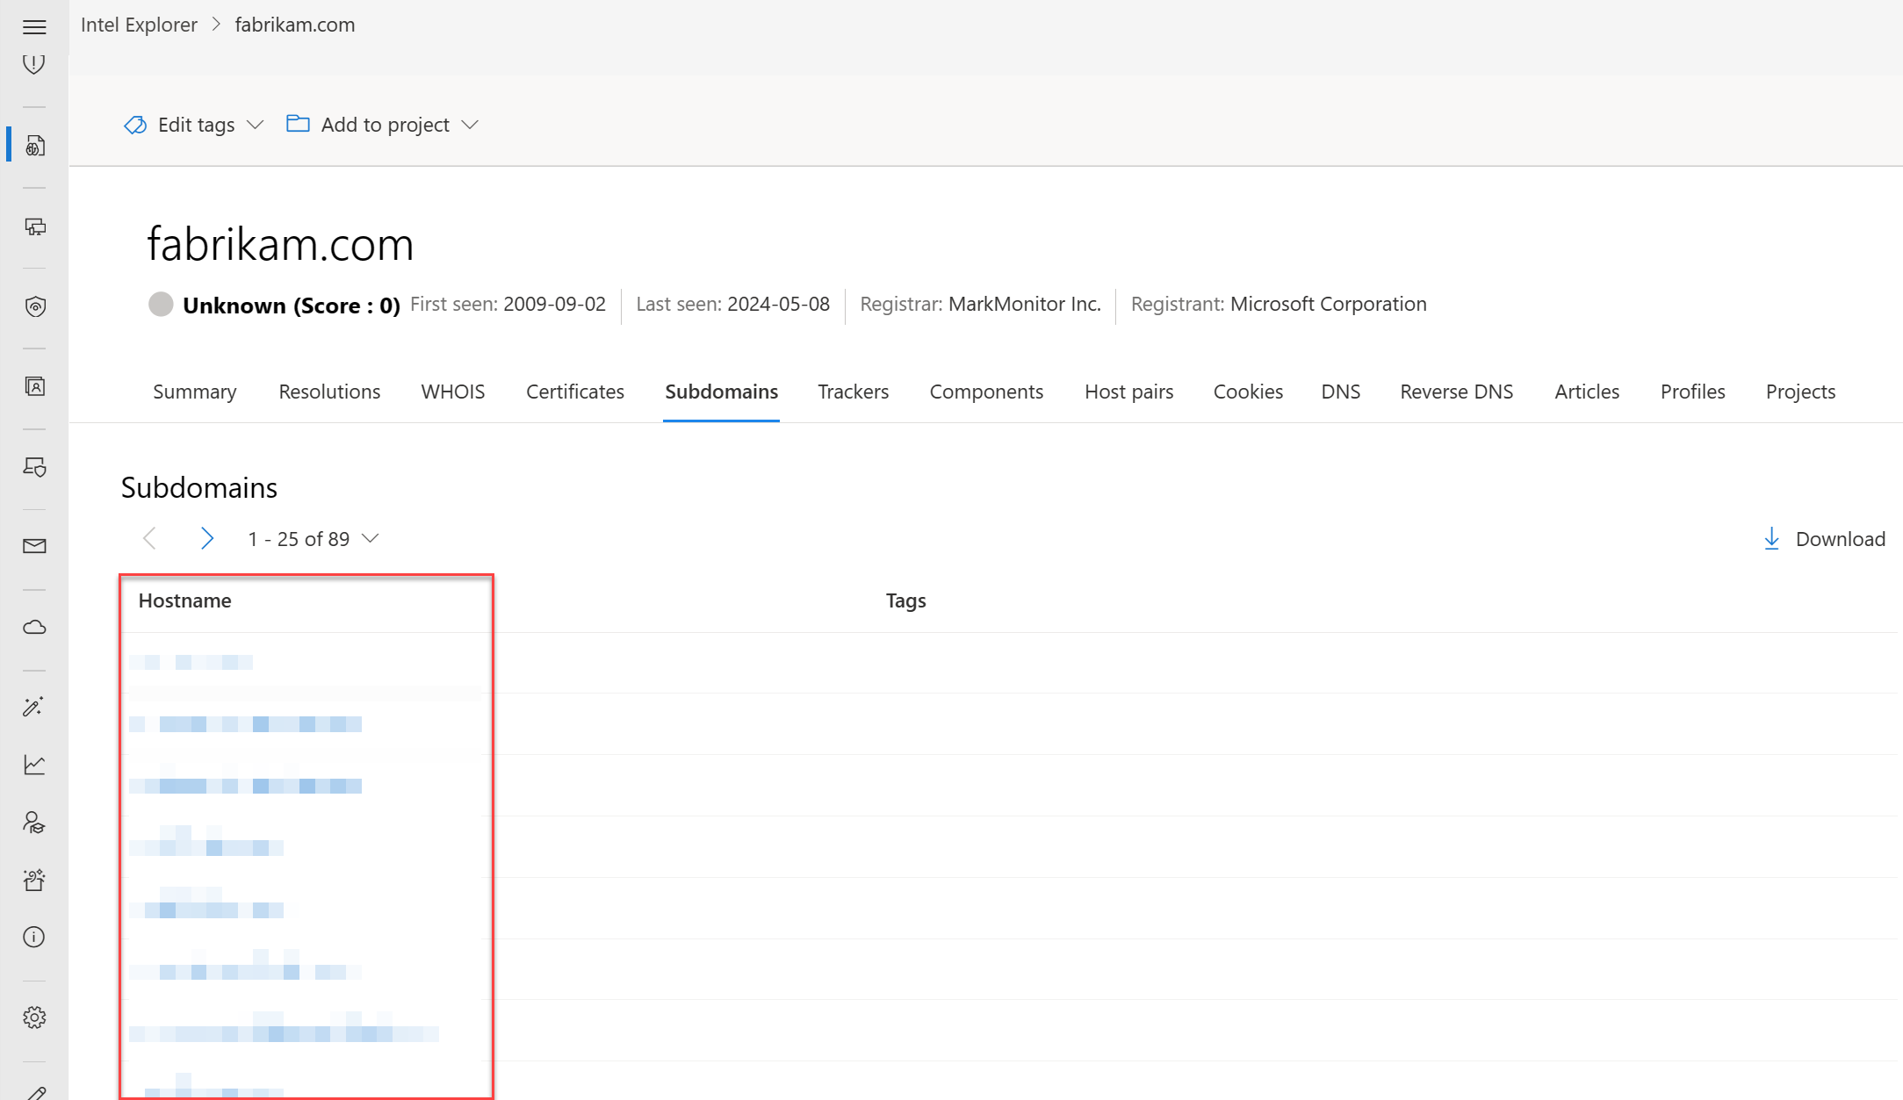Screen dimensions: 1903x1100
Task: Select the shield icon in sidebar
Action: [x=34, y=306]
